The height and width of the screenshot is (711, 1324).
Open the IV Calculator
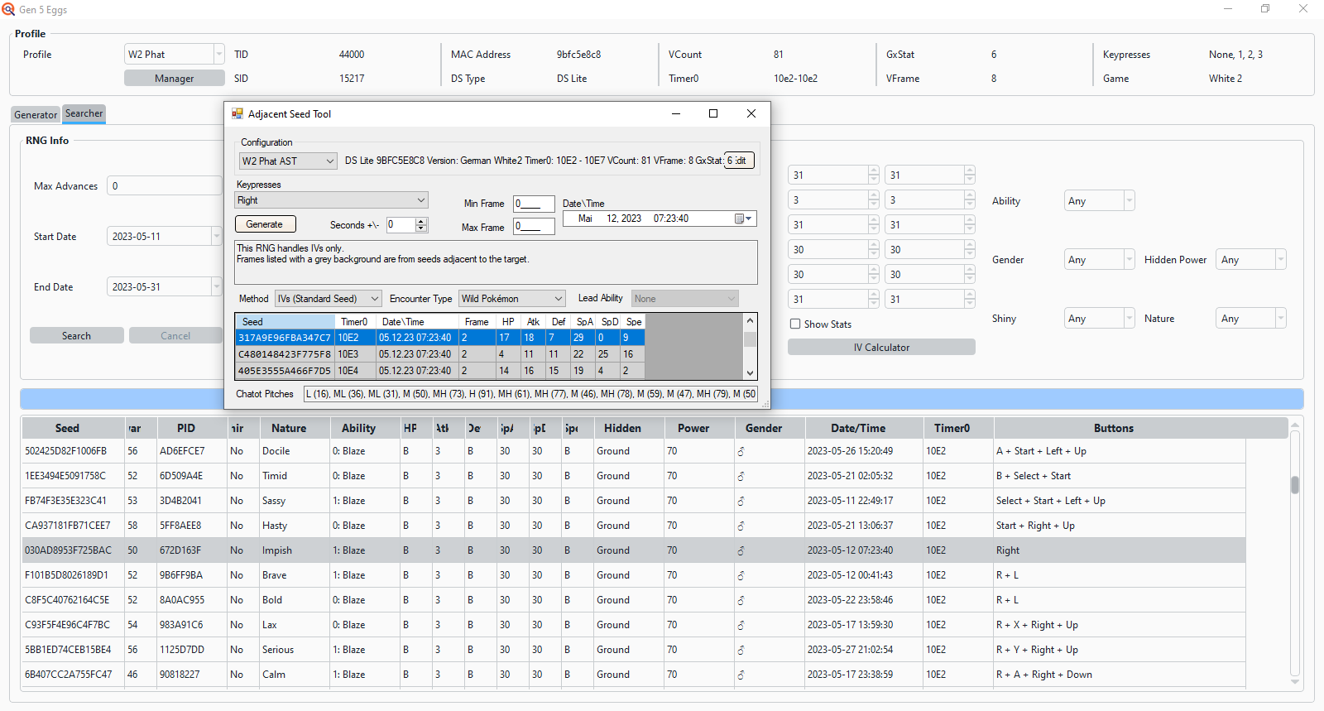881,348
